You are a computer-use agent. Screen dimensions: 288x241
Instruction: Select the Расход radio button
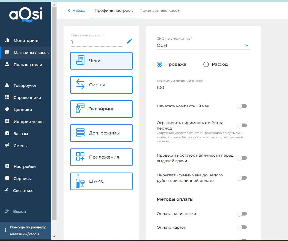[x=206, y=64]
